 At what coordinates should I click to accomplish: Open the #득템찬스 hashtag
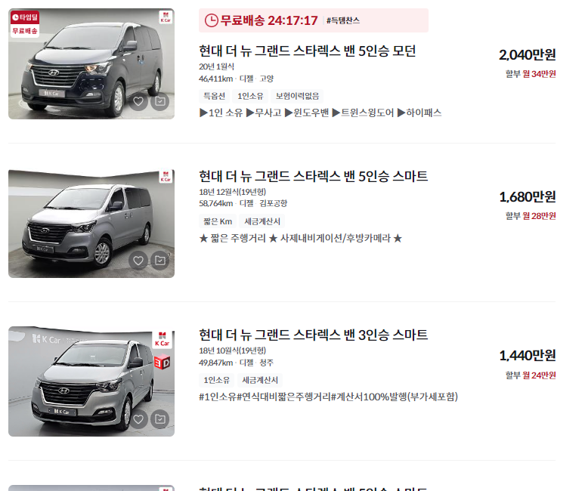point(343,20)
